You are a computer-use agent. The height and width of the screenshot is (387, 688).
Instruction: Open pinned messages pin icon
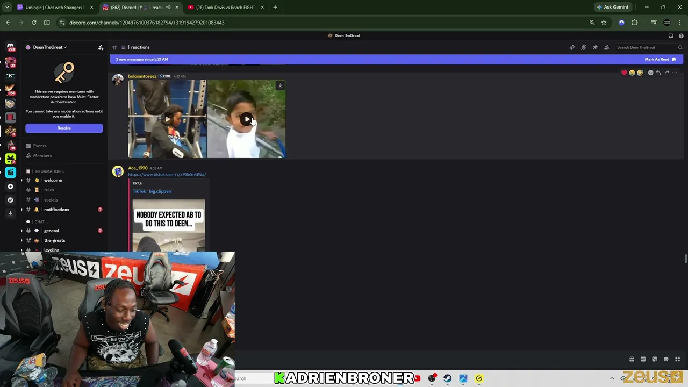coord(595,47)
